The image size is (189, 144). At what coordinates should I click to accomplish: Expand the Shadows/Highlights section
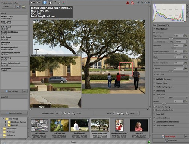click(163, 87)
